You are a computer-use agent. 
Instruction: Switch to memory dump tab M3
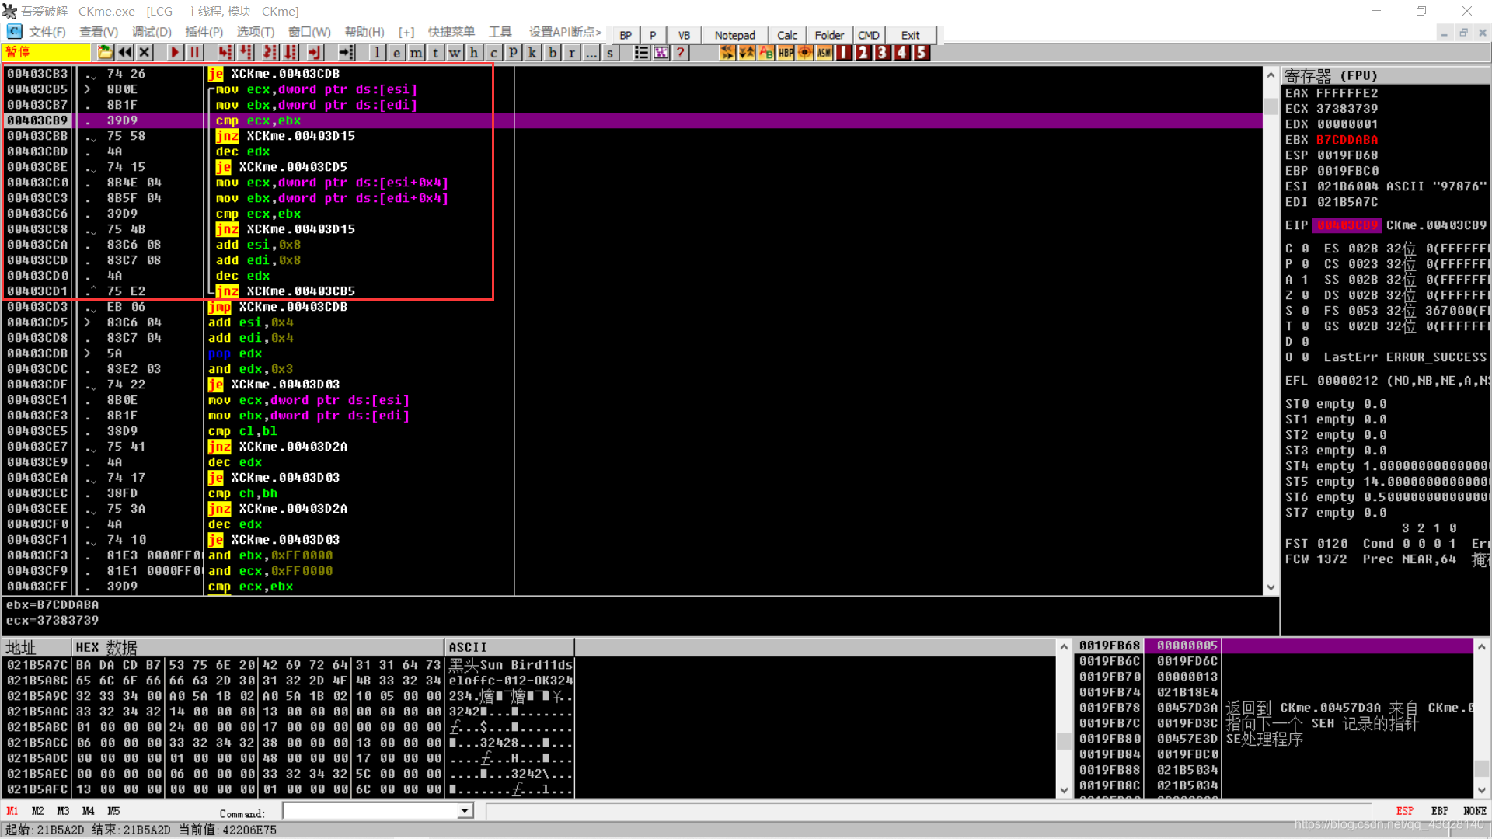tap(63, 811)
